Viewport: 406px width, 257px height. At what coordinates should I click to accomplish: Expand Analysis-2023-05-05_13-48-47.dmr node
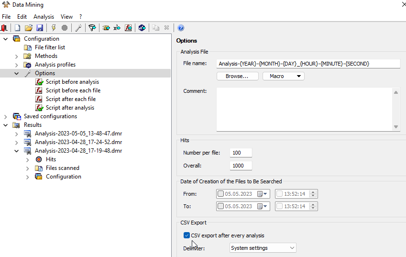(x=17, y=134)
